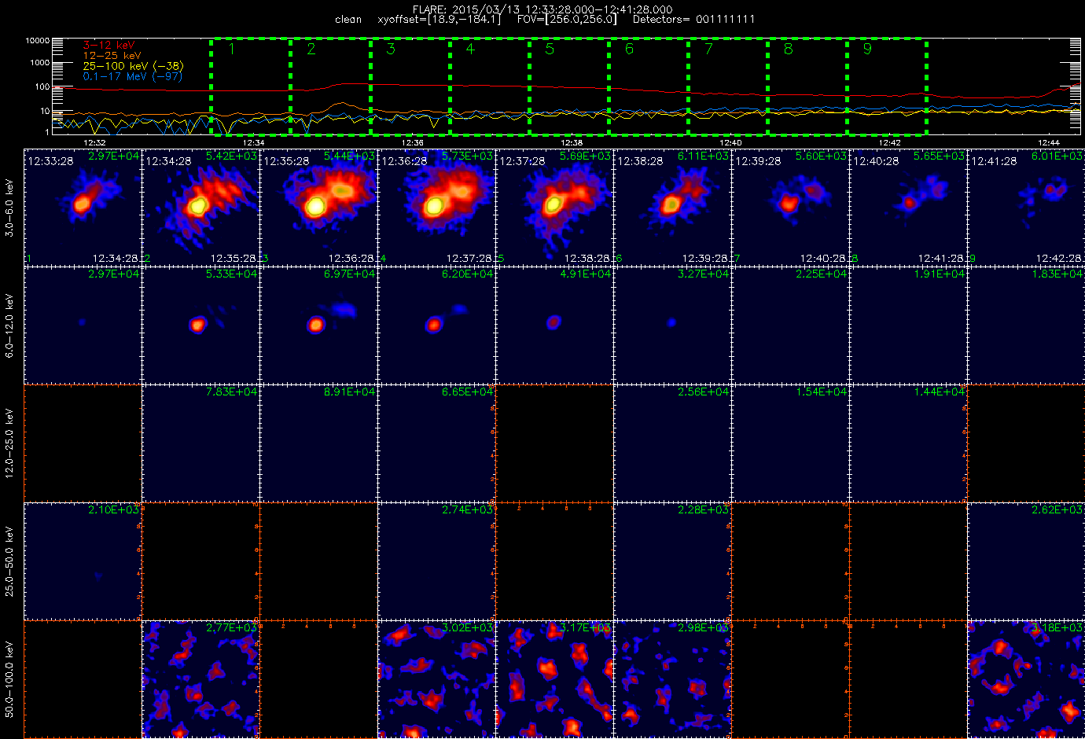
Task: Open the 3.0-6.0 keV image starting 12:39:28
Action: click(x=791, y=207)
